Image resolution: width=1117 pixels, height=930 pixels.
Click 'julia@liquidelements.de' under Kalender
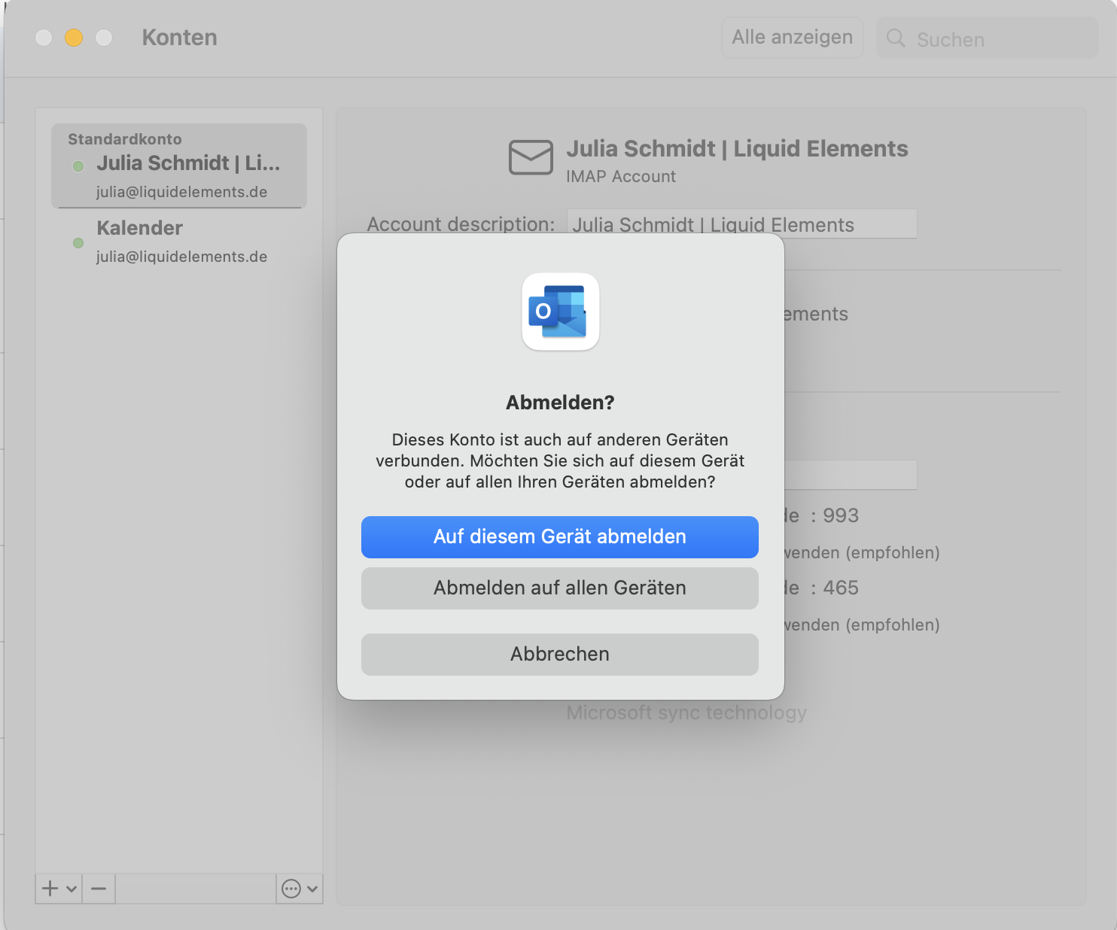pos(181,257)
